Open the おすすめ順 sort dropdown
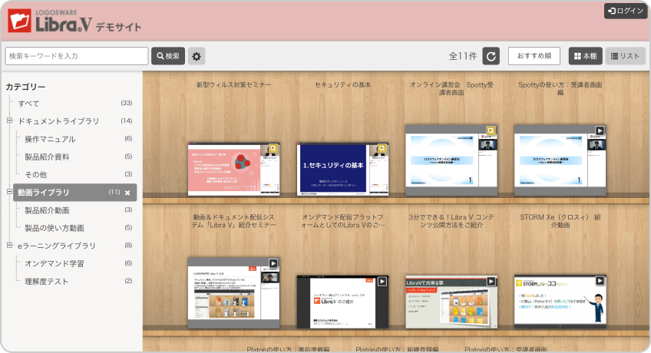The height and width of the screenshot is (353, 651). (x=534, y=56)
